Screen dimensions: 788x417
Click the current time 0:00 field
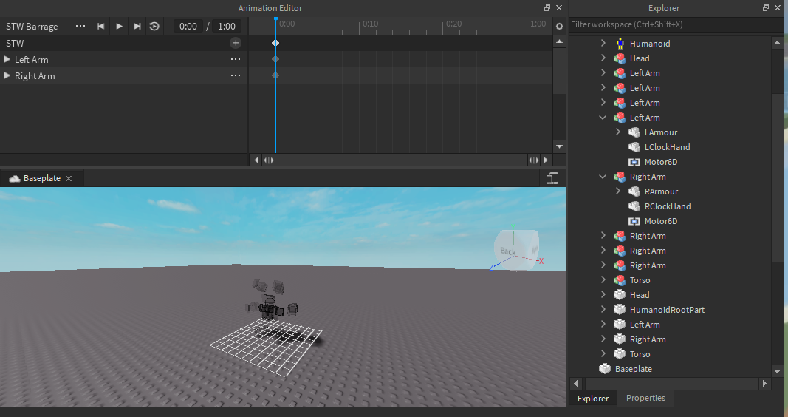tap(188, 26)
